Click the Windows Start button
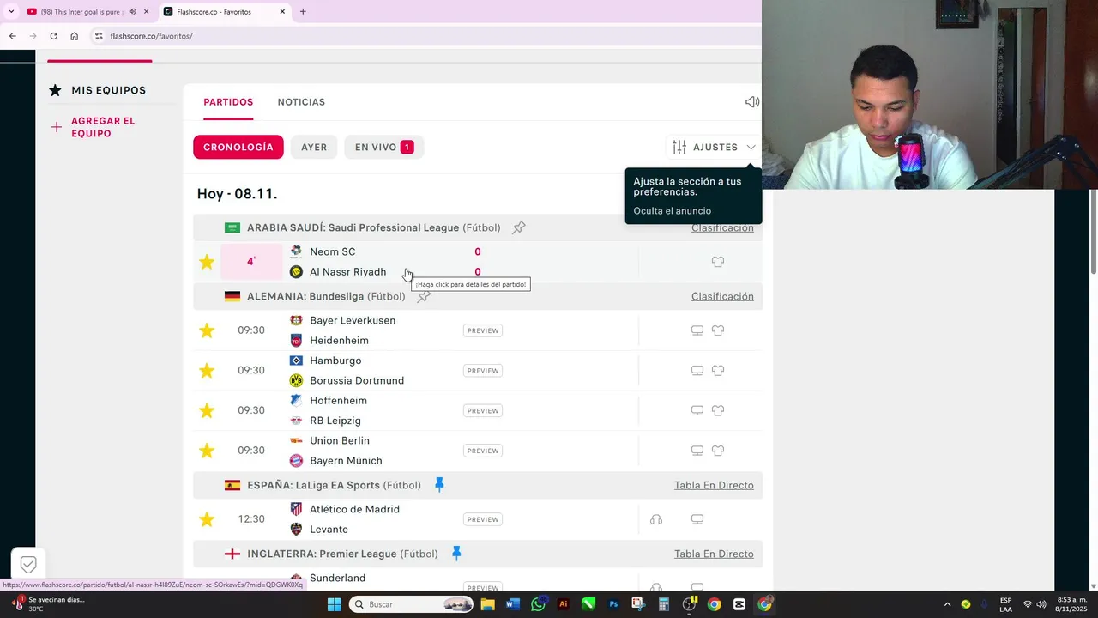This screenshot has width=1098, height=618. tap(334, 604)
